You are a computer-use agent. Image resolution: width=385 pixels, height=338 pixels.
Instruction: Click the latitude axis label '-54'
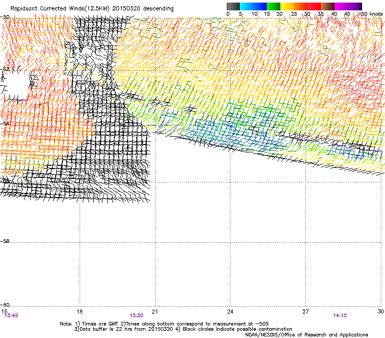click(5, 123)
